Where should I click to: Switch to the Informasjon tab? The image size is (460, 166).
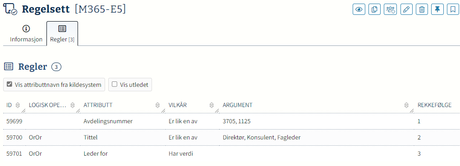tap(26, 34)
